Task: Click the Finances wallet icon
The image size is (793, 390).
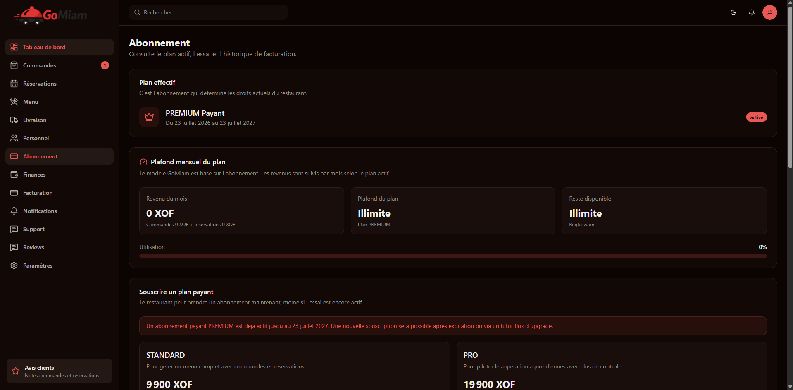Action: (14, 175)
